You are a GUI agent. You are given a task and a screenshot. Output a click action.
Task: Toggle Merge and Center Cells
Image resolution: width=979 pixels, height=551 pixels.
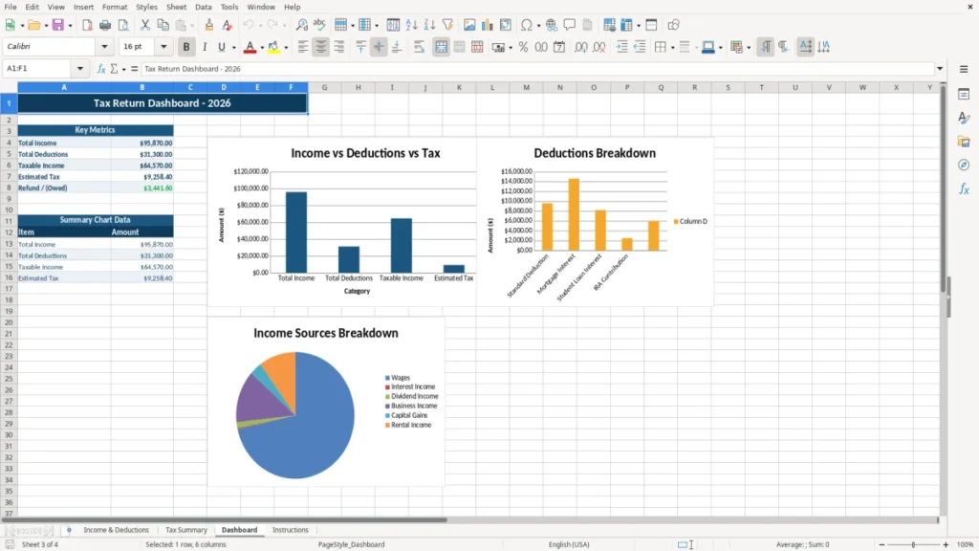[x=441, y=47]
